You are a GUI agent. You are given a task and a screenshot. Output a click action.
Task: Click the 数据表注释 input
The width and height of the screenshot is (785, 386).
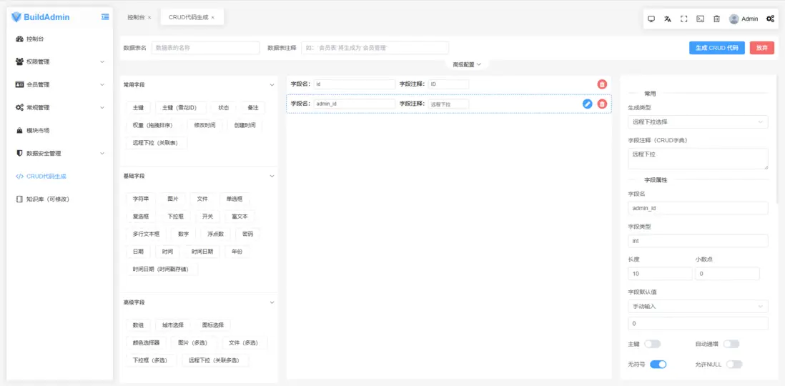coord(375,48)
